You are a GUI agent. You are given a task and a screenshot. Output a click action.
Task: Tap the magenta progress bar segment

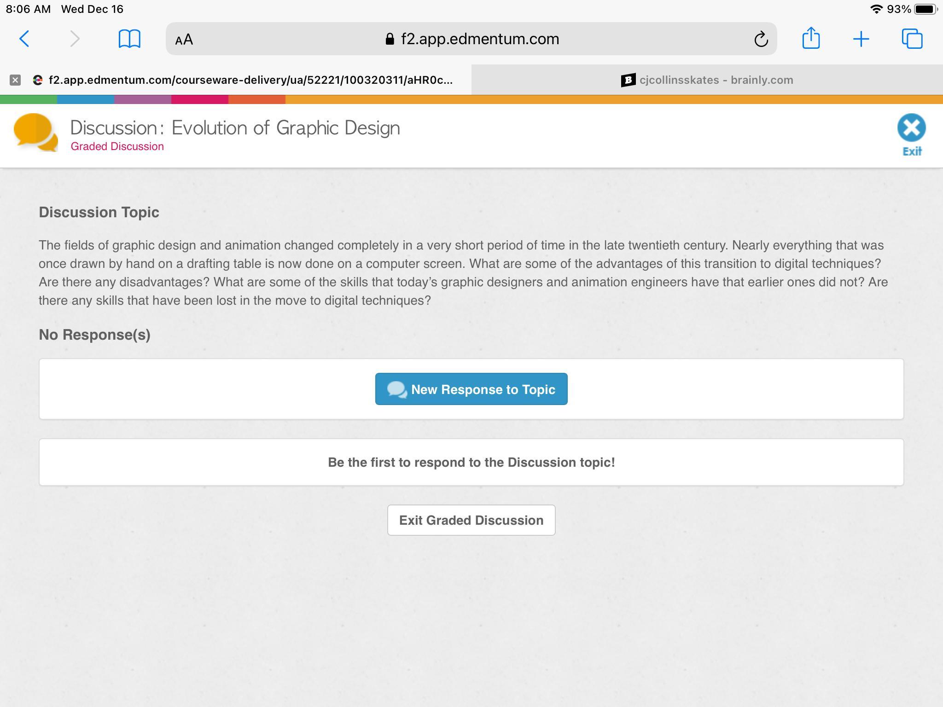(199, 99)
